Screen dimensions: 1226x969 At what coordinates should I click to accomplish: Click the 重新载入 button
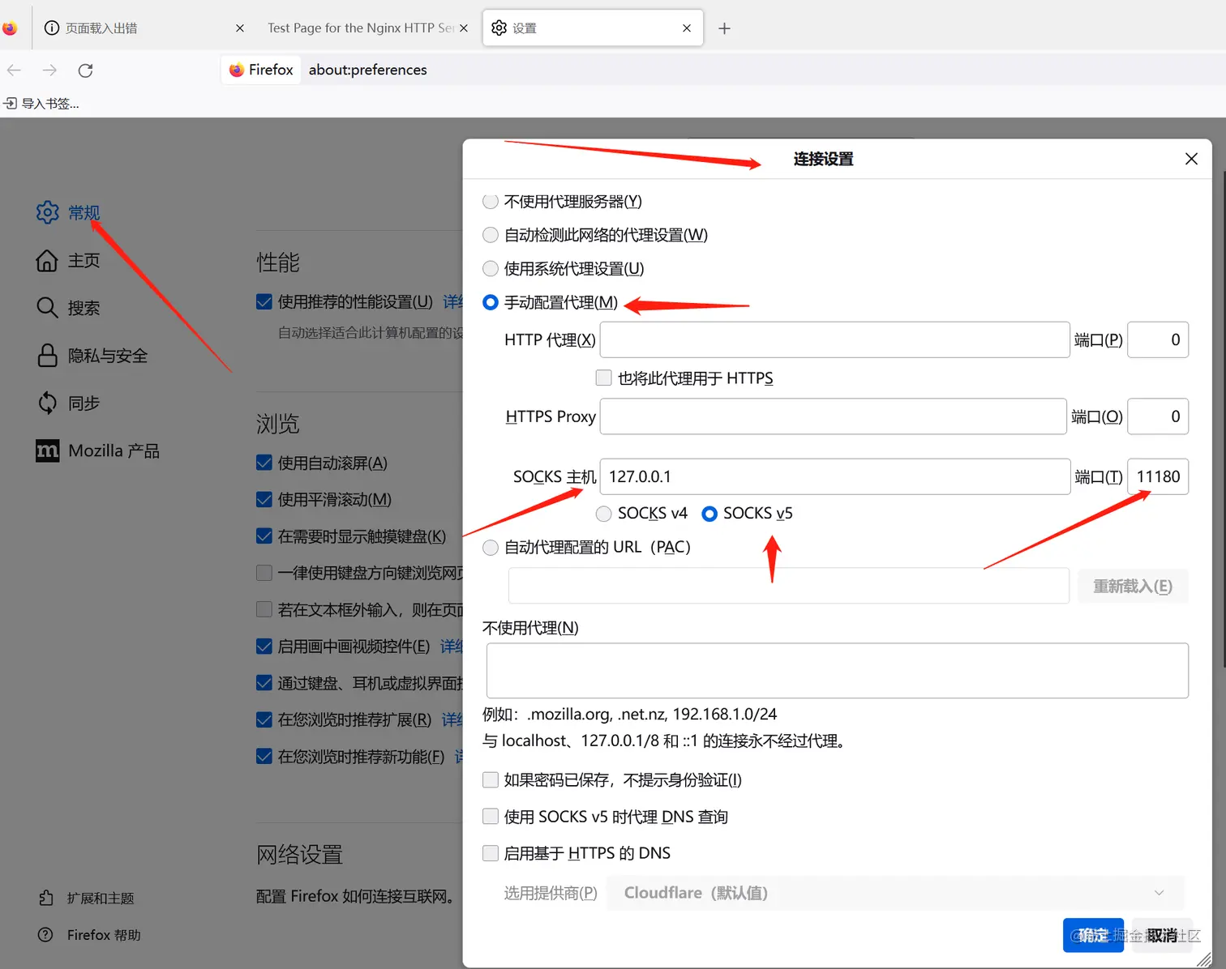(x=1133, y=586)
